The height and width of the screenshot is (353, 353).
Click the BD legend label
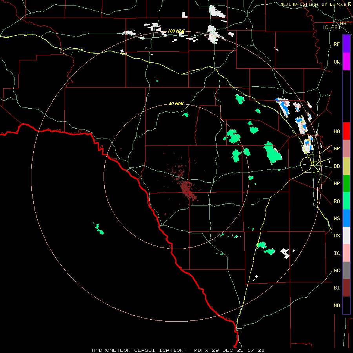337,166
